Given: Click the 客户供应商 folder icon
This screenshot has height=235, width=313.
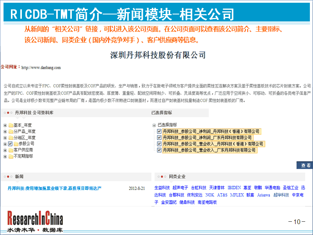Looking at the screenshot, I should [x=11, y=150].
